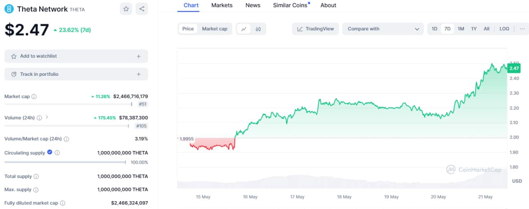Screen dimensions: 529x209
Task: Click Add to watchlist button
Action: [x=76, y=56]
